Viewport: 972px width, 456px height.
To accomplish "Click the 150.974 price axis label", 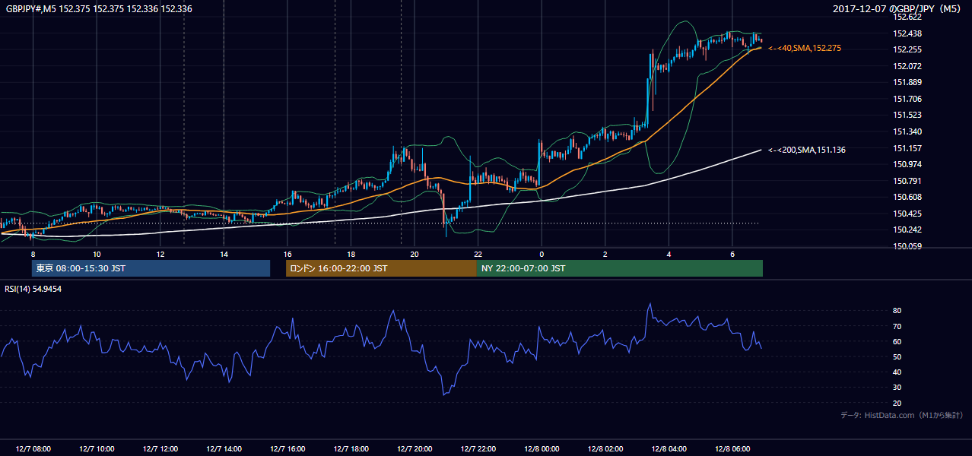I will [x=907, y=164].
